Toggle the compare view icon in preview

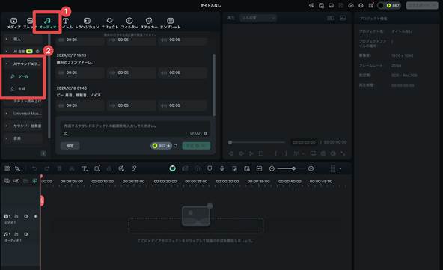click(x=331, y=18)
